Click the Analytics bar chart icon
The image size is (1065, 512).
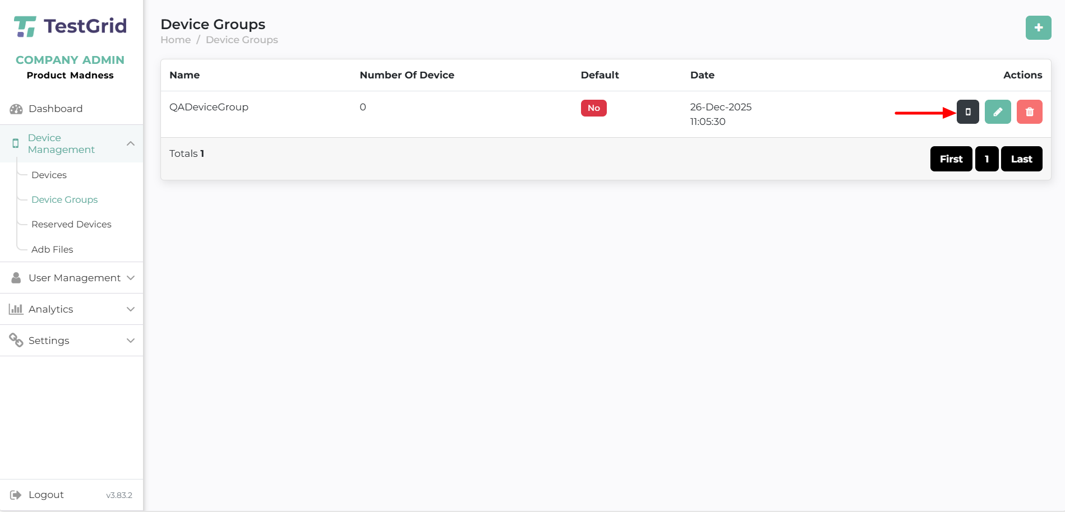(x=16, y=309)
